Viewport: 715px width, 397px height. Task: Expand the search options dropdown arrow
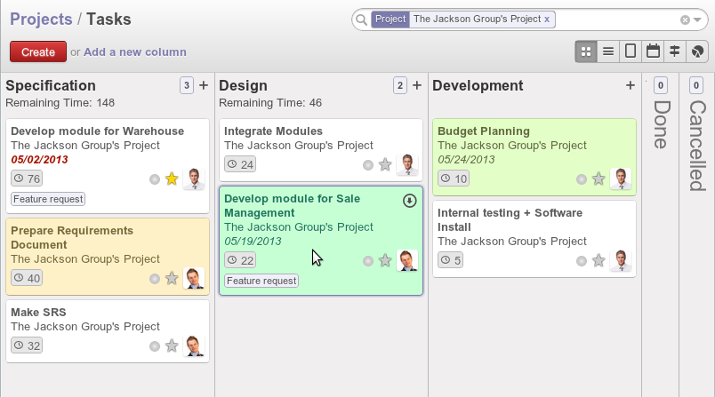(697, 20)
